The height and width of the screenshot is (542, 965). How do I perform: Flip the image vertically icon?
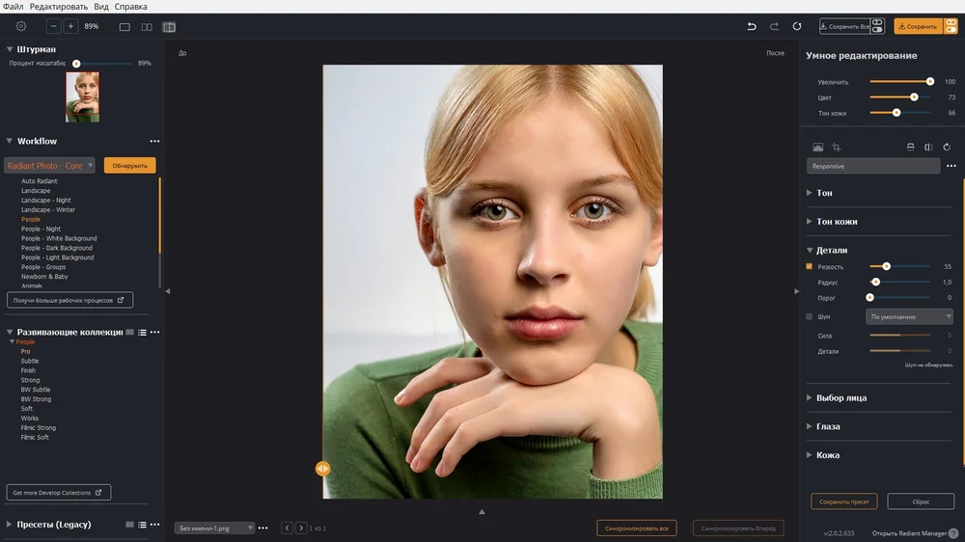coord(910,147)
